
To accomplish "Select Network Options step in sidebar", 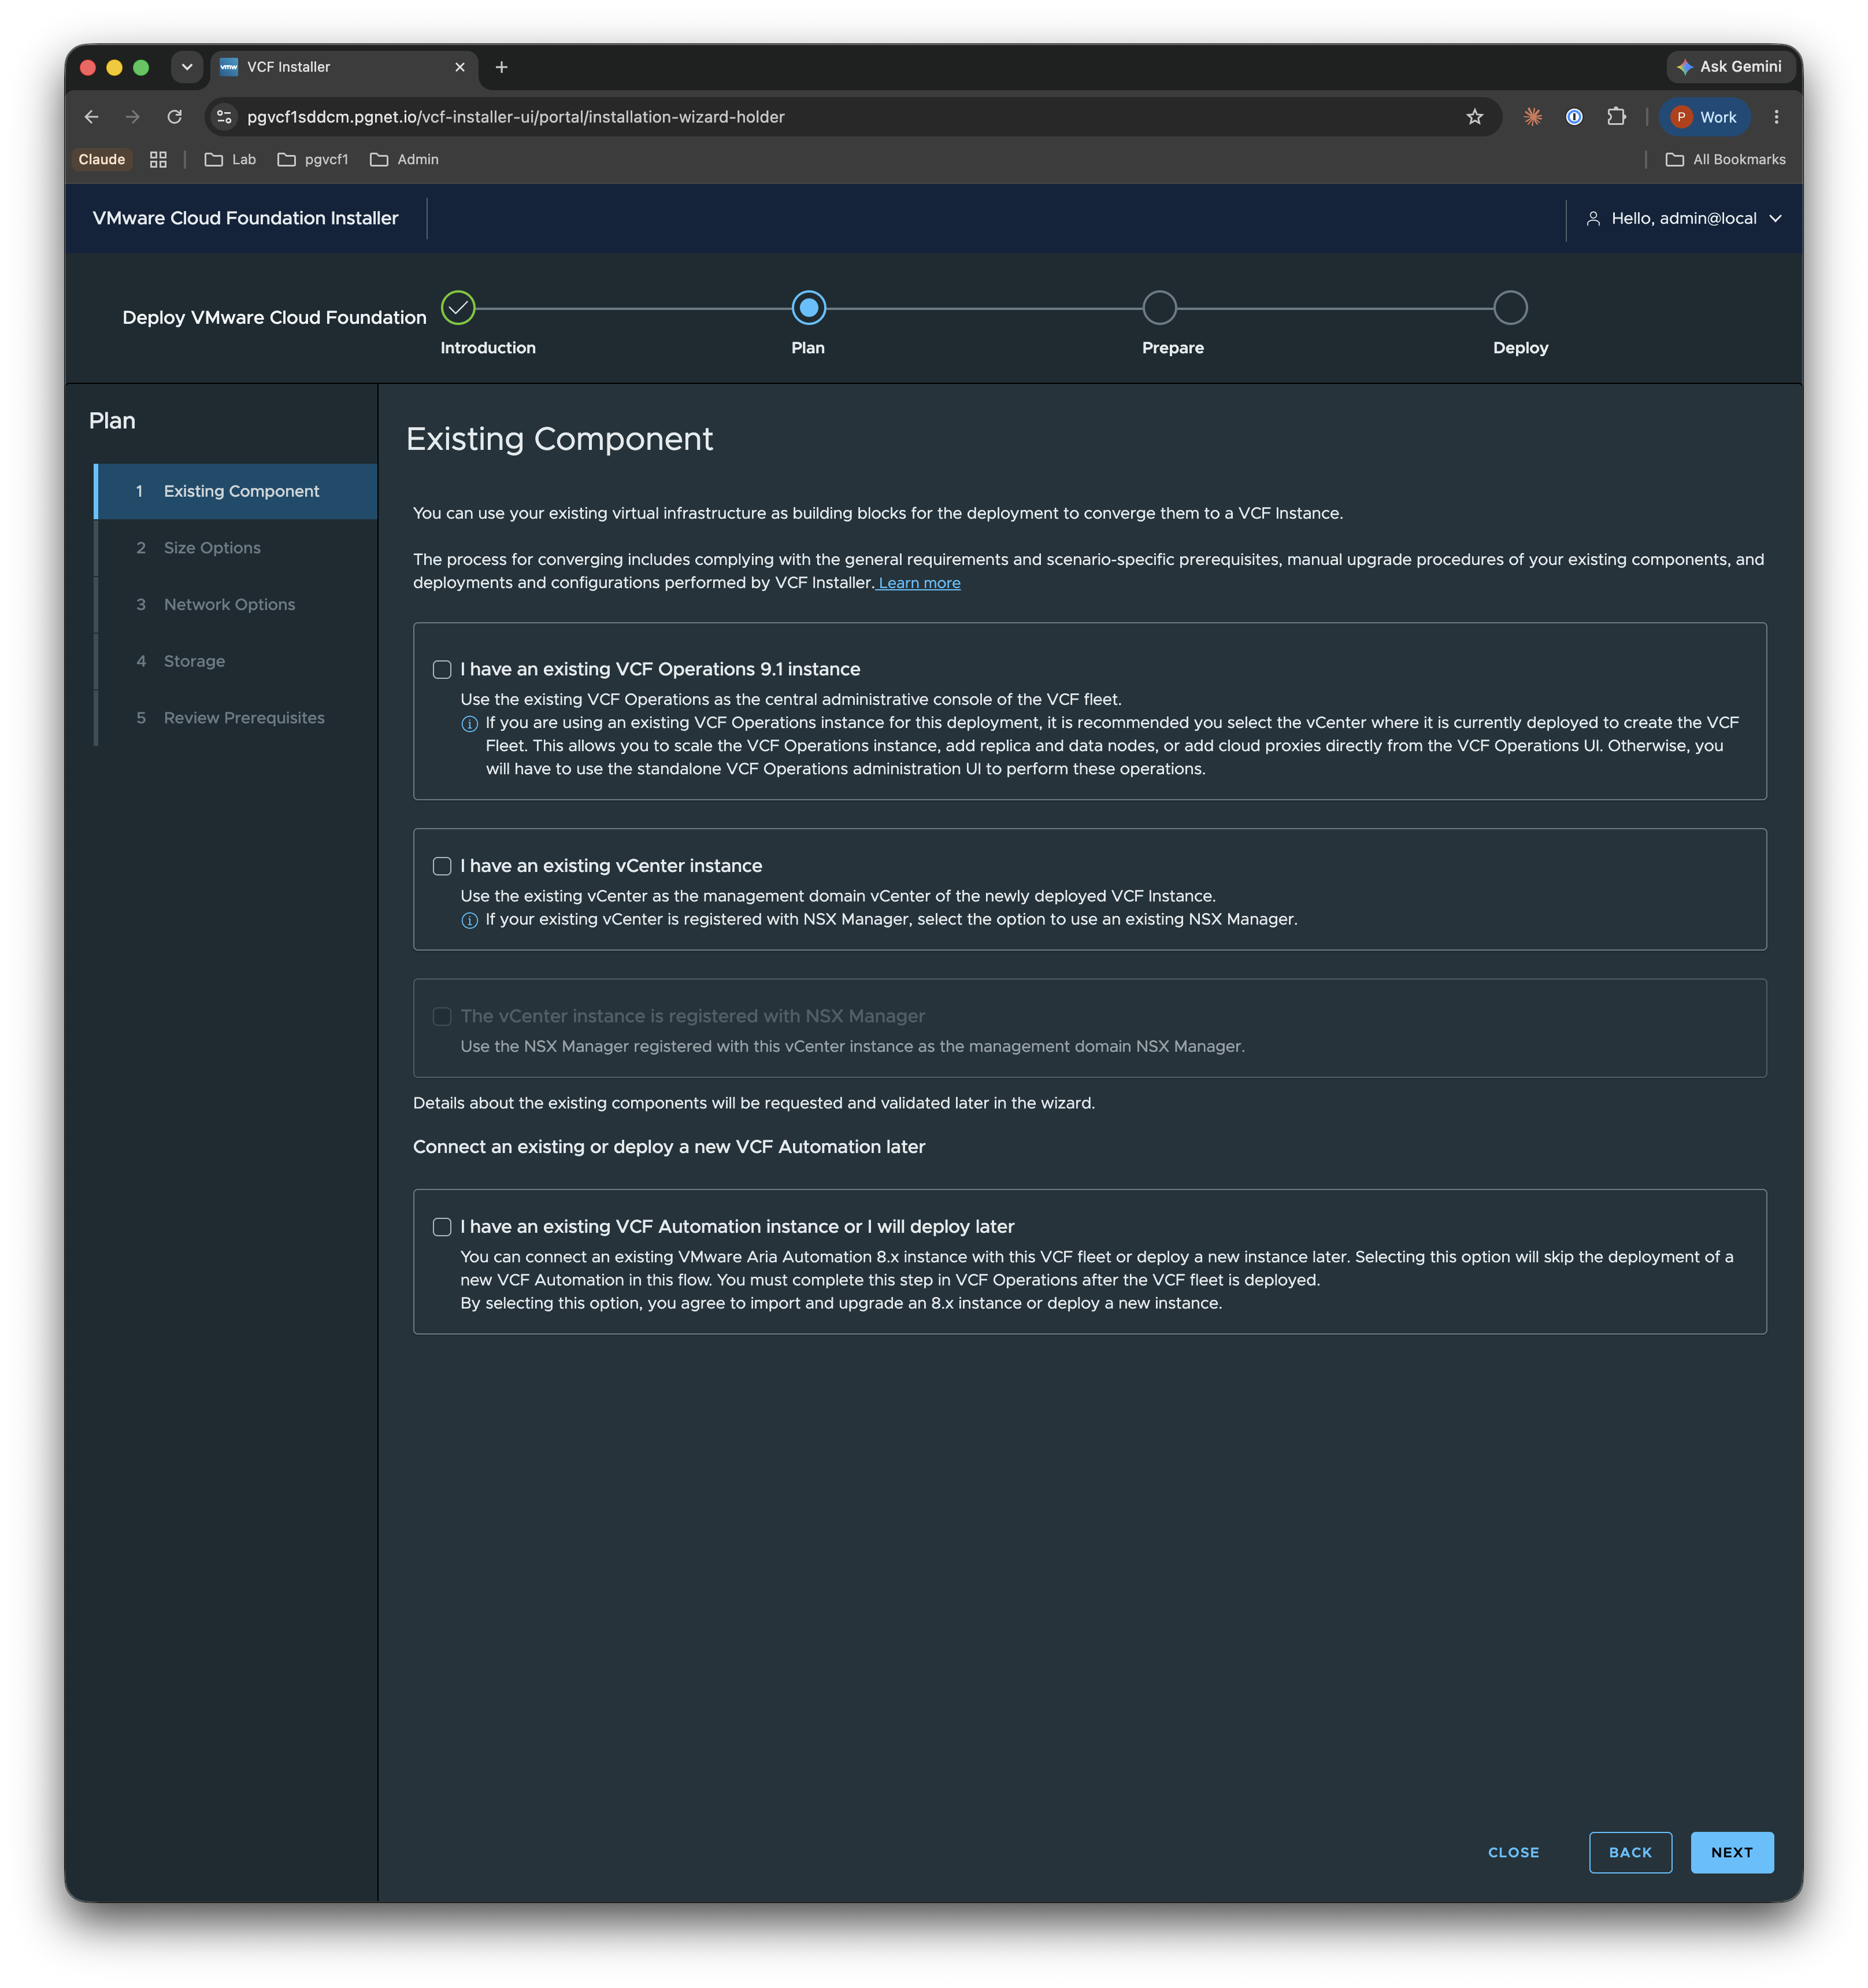I will 236,604.
